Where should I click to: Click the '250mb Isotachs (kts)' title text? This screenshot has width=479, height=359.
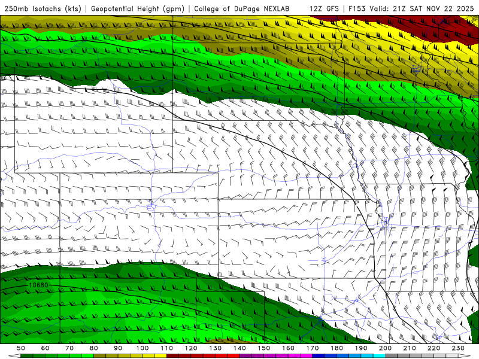point(43,8)
